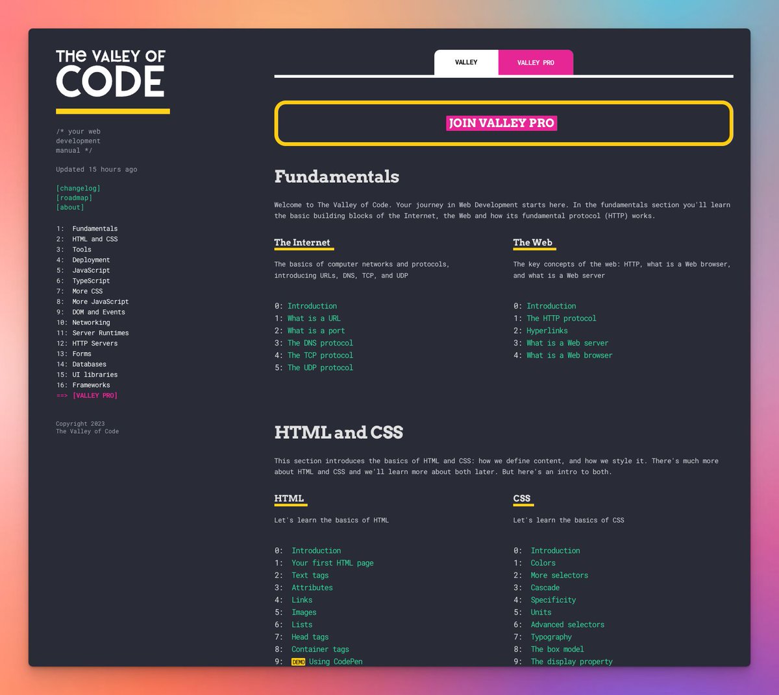Click [VALLEY PRO] in the sidebar

95,395
